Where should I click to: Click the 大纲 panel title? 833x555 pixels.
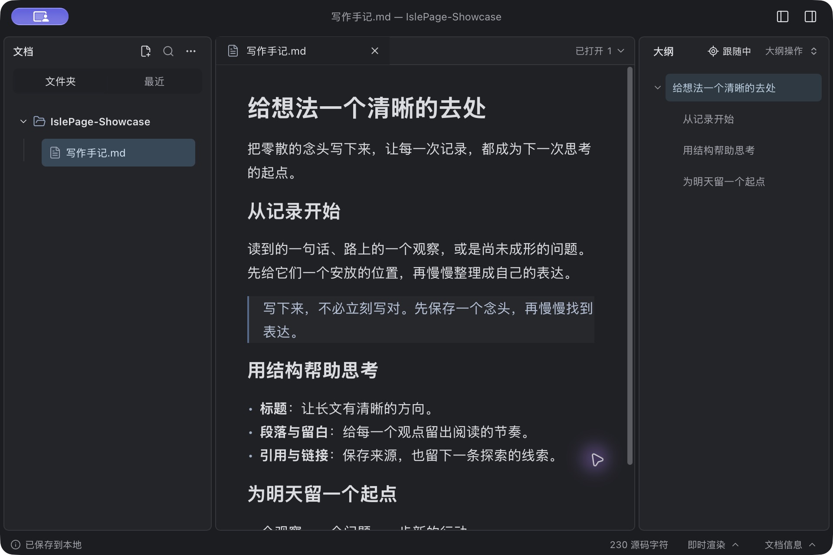pyautogui.click(x=663, y=51)
